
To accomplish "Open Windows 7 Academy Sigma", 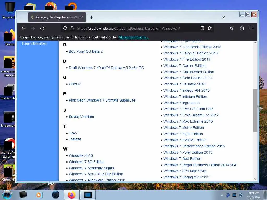I will click(91, 168).
